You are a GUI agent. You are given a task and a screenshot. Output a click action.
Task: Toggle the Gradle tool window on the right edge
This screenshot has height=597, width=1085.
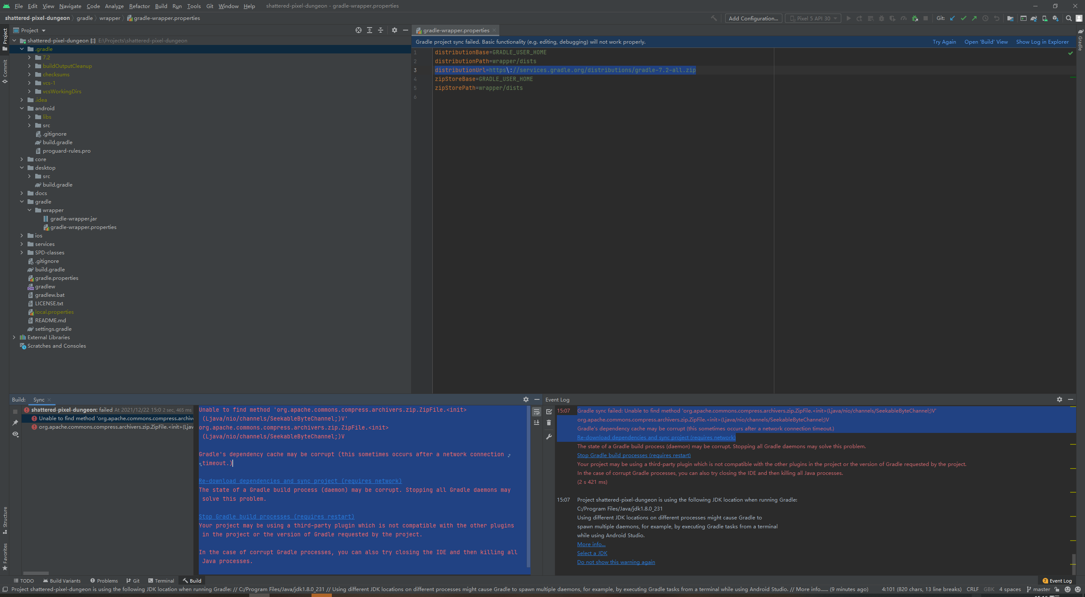(1080, 40)
